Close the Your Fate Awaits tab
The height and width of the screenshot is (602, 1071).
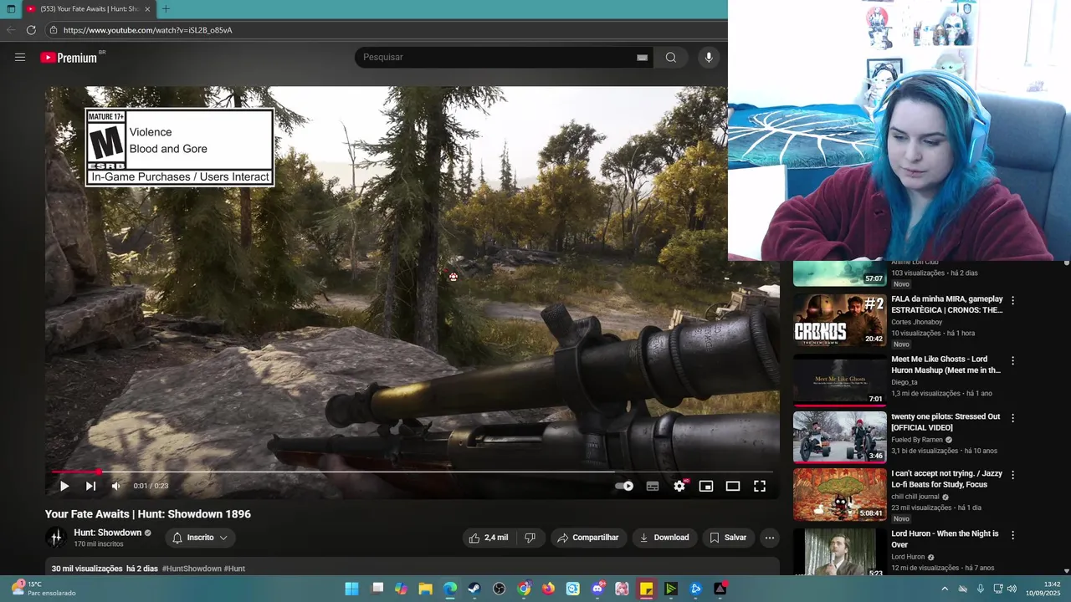click(147, 9)
